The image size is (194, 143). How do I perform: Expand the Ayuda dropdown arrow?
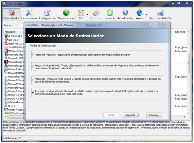tap(147, 15)
